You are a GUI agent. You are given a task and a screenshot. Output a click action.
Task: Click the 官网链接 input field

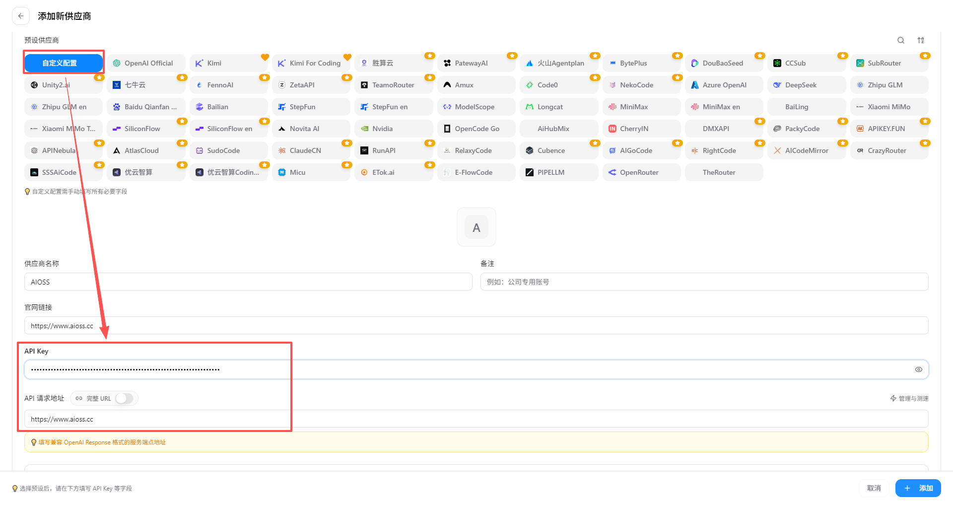476,325
